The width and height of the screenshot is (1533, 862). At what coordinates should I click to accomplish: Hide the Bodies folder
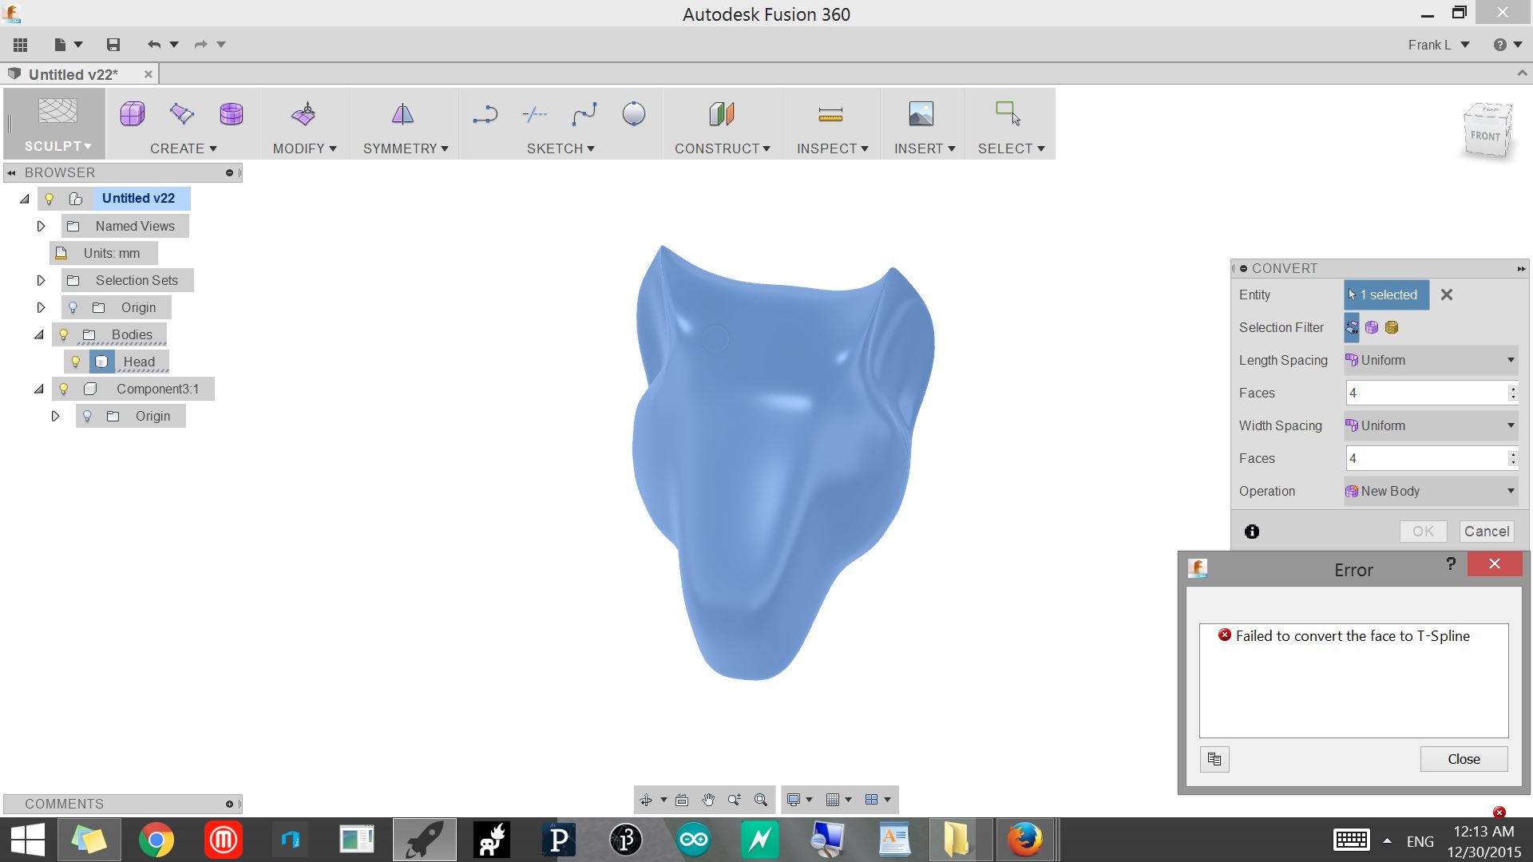[x=63, y=334]
